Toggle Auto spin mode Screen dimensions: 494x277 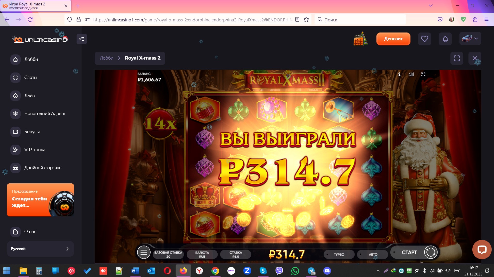(x=373, y=254)
